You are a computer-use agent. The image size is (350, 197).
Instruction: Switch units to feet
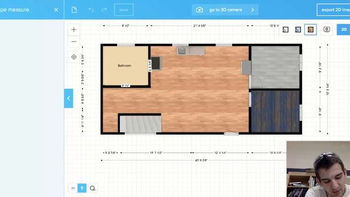[x=82, y=188]
